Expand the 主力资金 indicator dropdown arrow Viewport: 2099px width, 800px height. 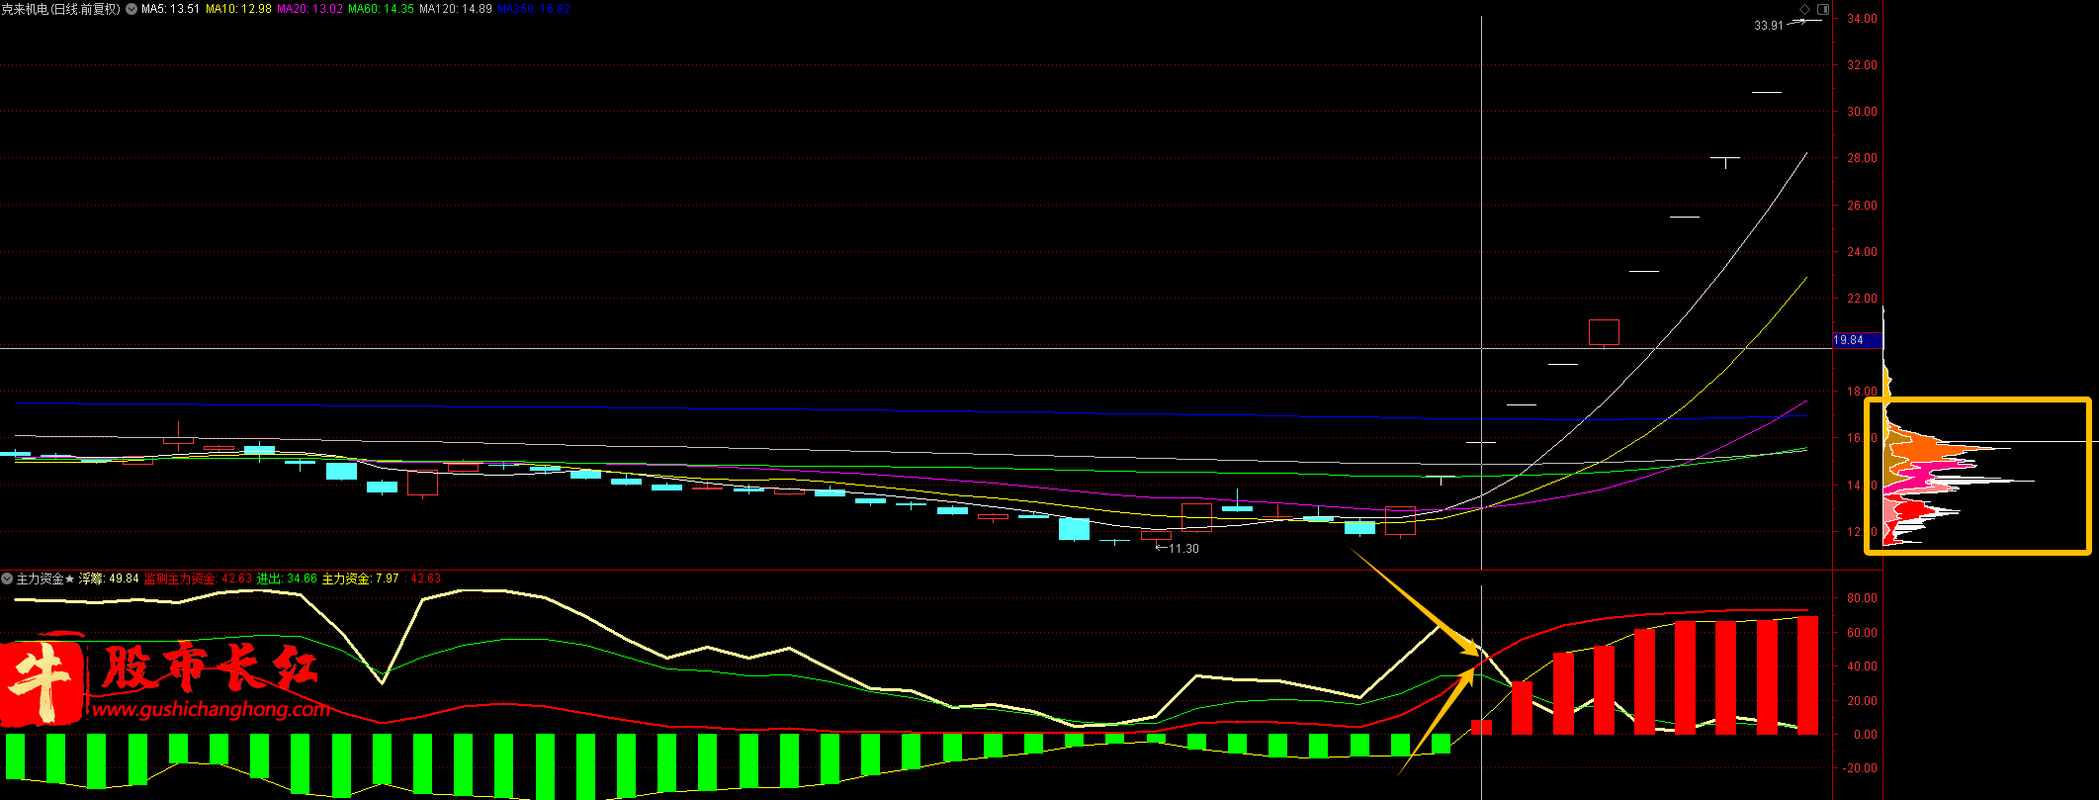point(7,578)
